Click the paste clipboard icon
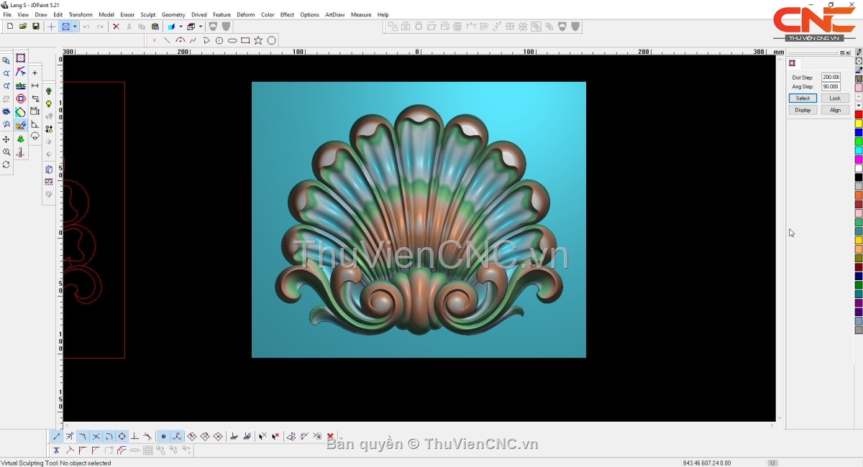 pyautogui.click(x=155, y=27)
